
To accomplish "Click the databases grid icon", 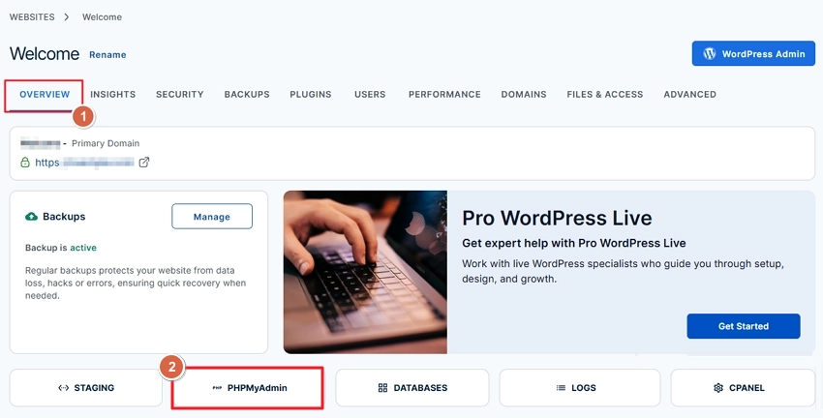I will tap(382, 388).
